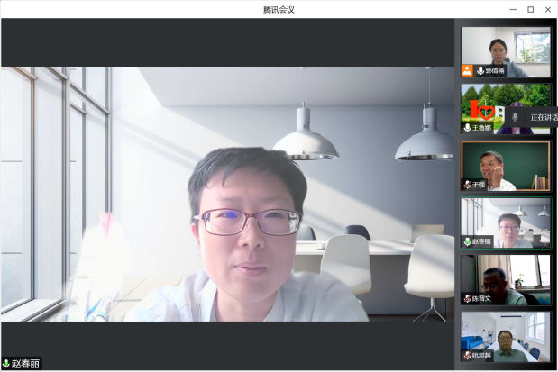Select 王鲁娜's video thumbnail with heart sculpture
The width and height of the screenshot is (558, 372).
pos(491,104)
